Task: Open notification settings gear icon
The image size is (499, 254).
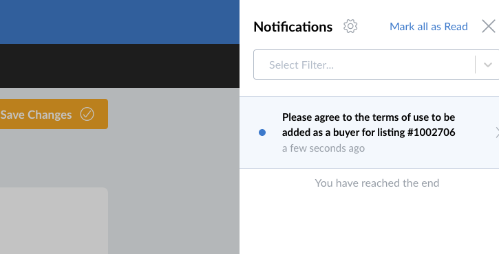Action: coord(350,26)
